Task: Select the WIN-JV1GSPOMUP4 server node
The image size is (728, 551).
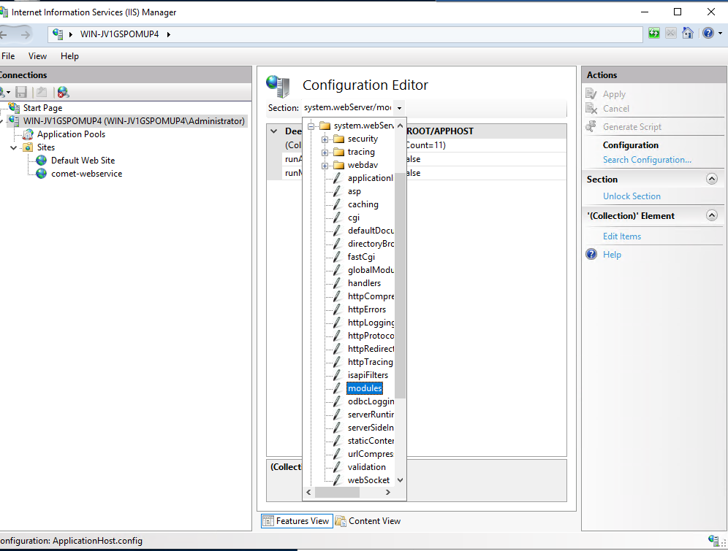Action: tap(134, 121)
